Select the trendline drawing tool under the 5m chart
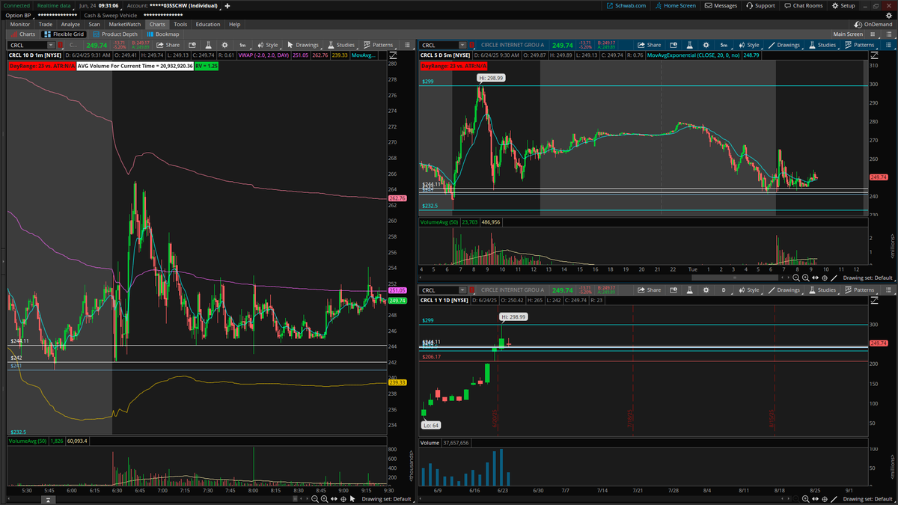The width and height of the screenshot is (898, 505). 834,278
